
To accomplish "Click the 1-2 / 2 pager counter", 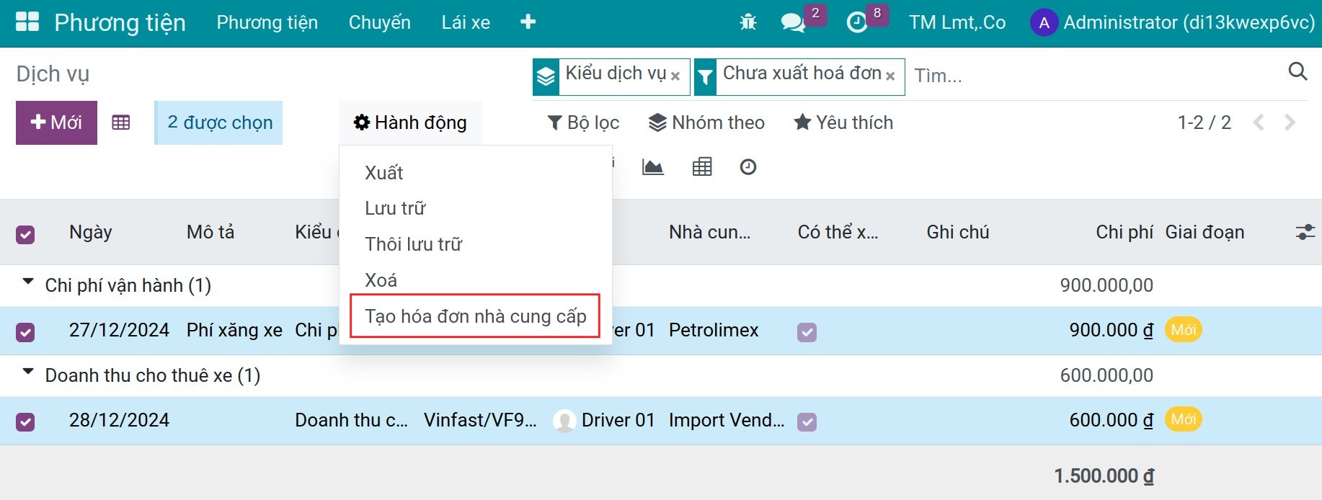I will 1204,122.
